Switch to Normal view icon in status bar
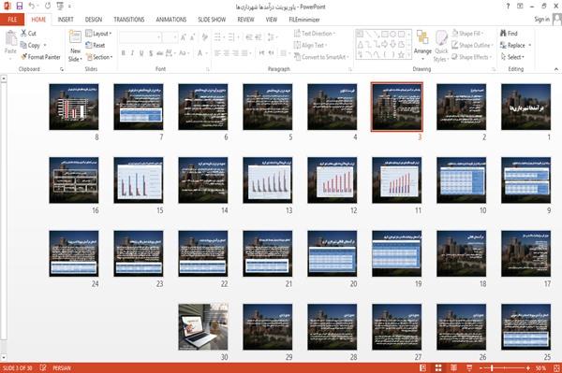Image resolution: width=562 pixels, height=373 pixels. 423,368
